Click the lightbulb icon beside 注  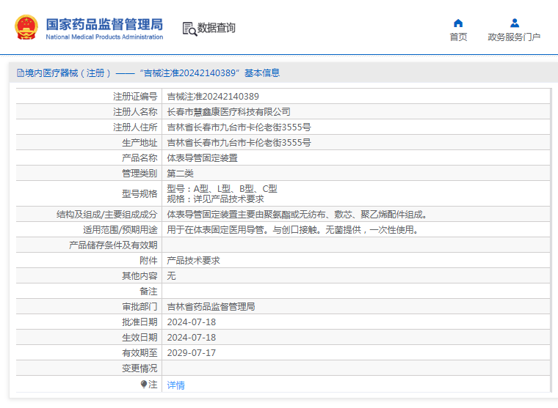coord(144,385)
